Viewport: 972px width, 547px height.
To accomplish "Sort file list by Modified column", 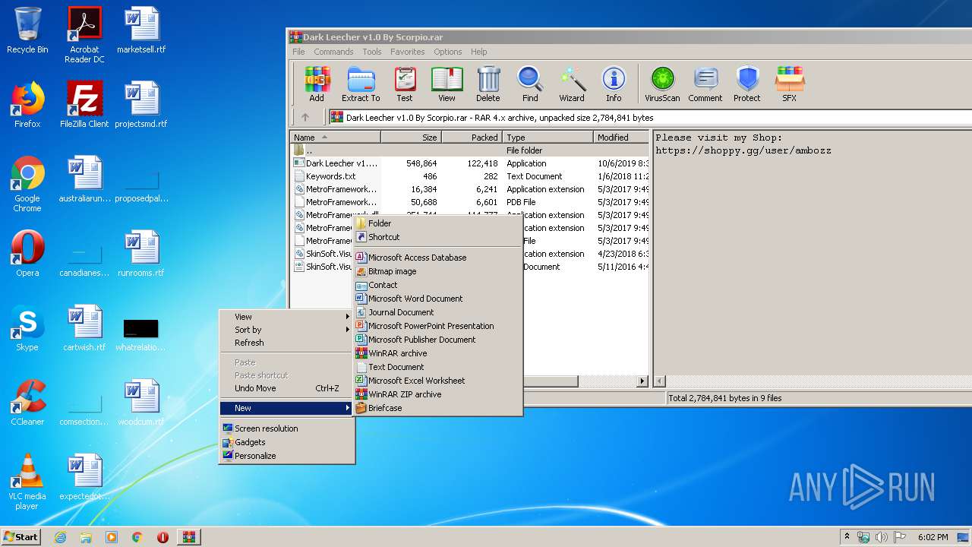I will [x=620, y=138].
